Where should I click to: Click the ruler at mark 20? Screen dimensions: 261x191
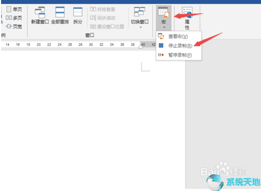click(x=38, y=45)
